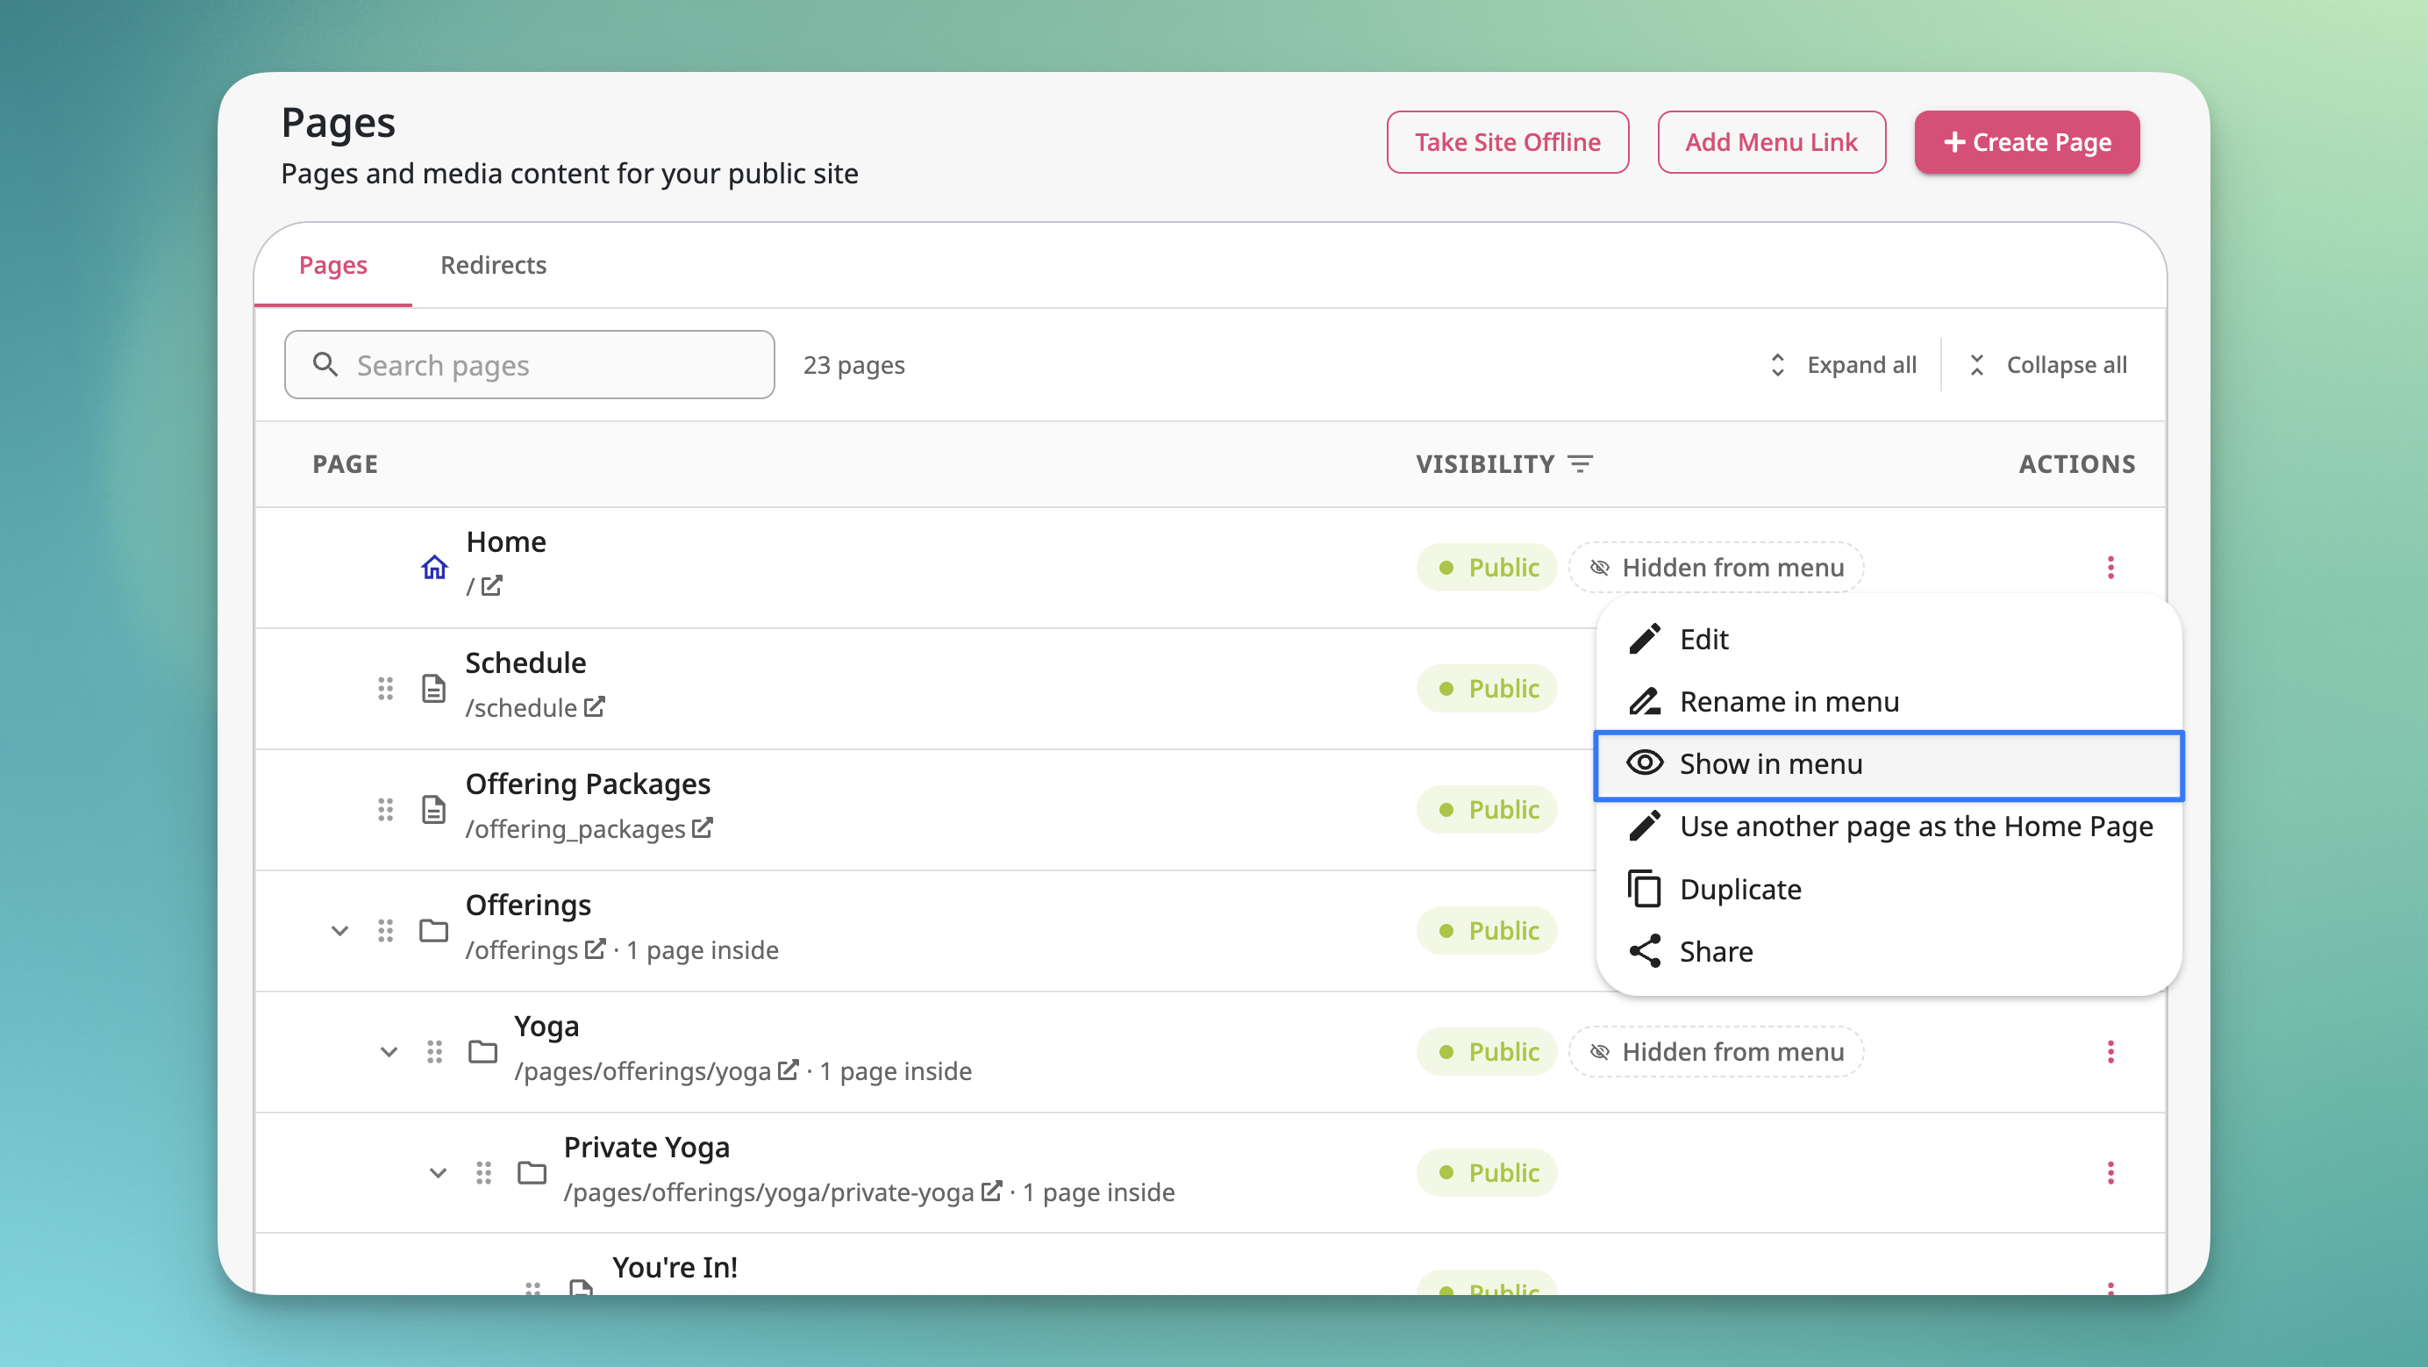Screen dimensions: 2428x1367
Task: Open the Home page external link icon
Action: tap(491, 585)
